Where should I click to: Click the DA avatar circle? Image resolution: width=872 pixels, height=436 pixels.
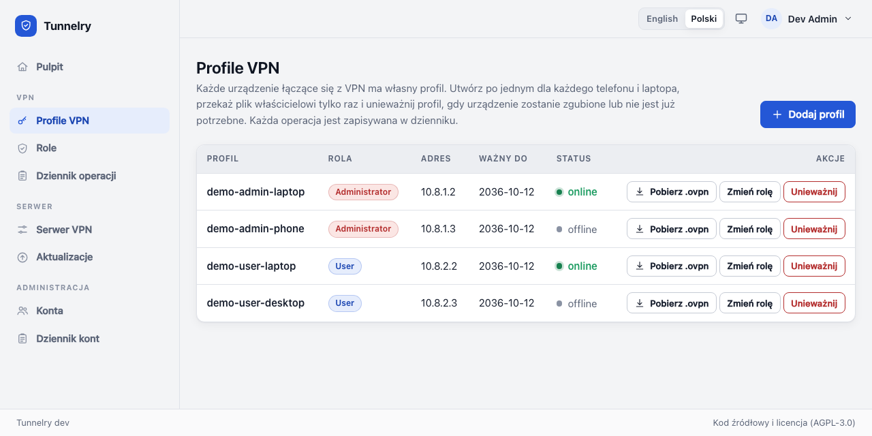click(x=771, y=18)
